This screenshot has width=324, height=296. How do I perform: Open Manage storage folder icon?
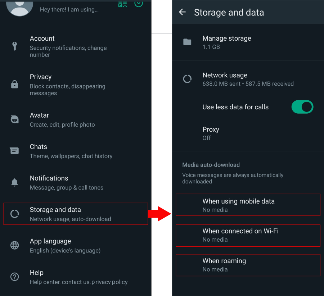tap(187, 42)
